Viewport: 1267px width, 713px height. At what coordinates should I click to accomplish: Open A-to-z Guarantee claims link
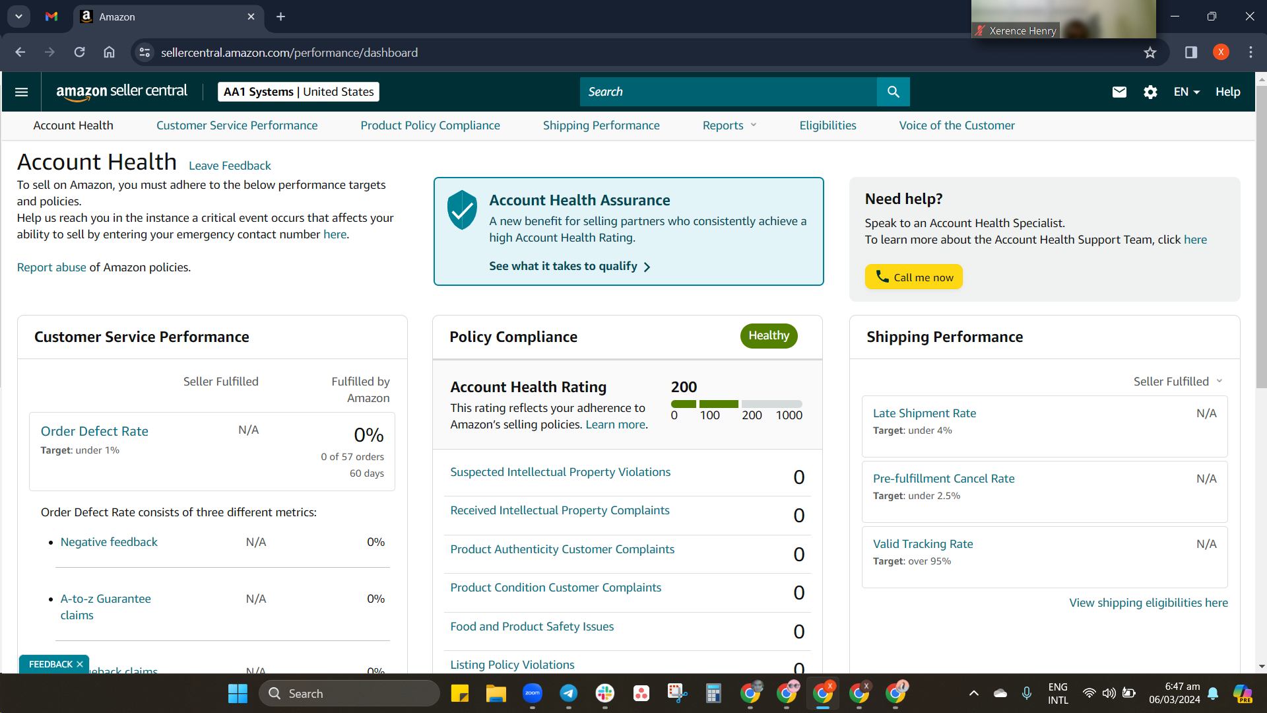coord(106,607)
